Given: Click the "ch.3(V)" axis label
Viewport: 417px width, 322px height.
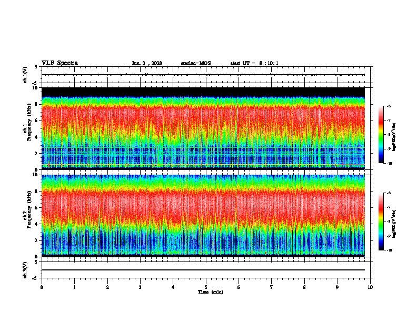Looking at the screenshot, I should (25, 270).
